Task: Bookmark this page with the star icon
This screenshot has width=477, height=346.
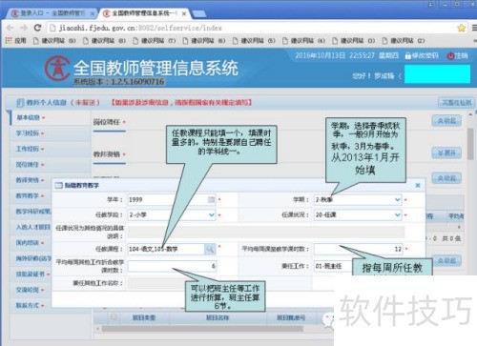Action: point(462,28)
